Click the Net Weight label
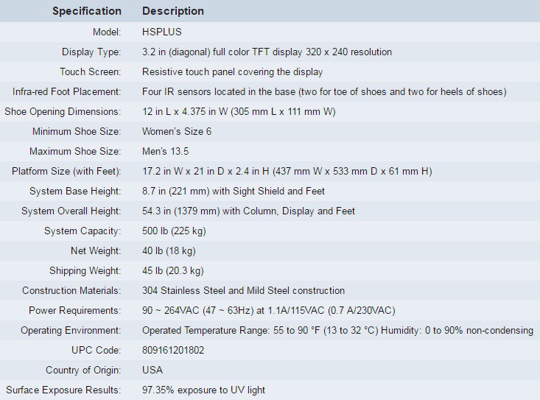The height and width of the screenshot is (400, 540). [96, 251]
